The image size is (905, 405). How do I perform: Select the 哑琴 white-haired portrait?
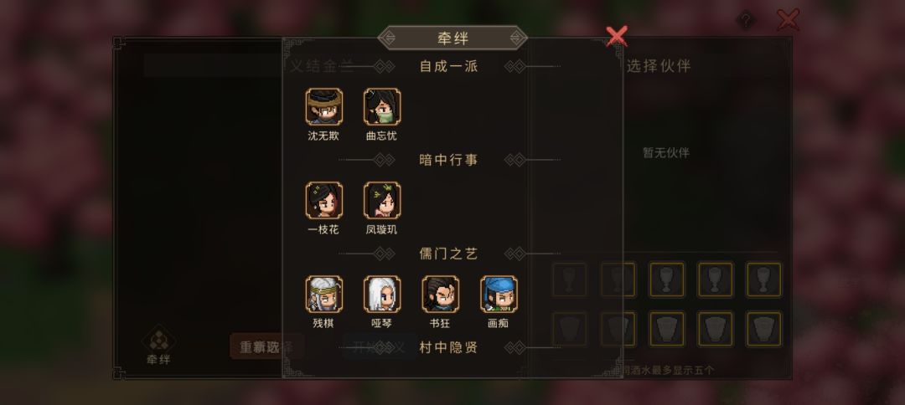click(382, 295)
